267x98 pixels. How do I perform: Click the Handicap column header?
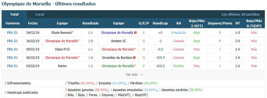[160, 23]
